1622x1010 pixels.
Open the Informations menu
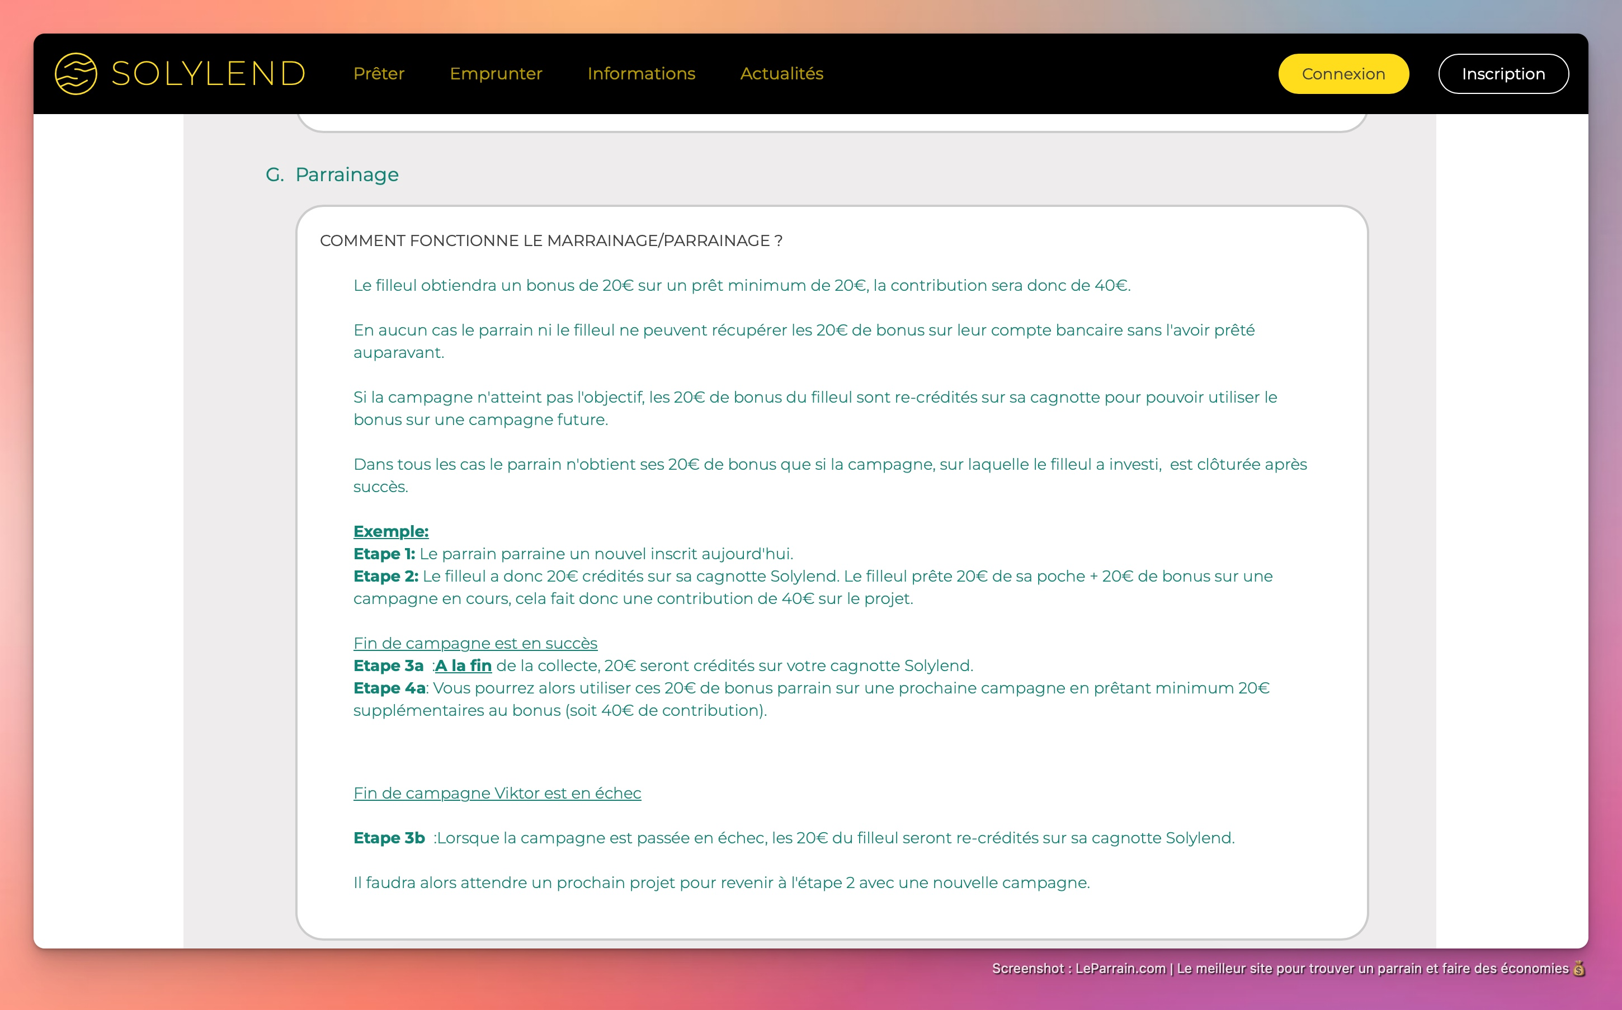[x=640, y=73]
